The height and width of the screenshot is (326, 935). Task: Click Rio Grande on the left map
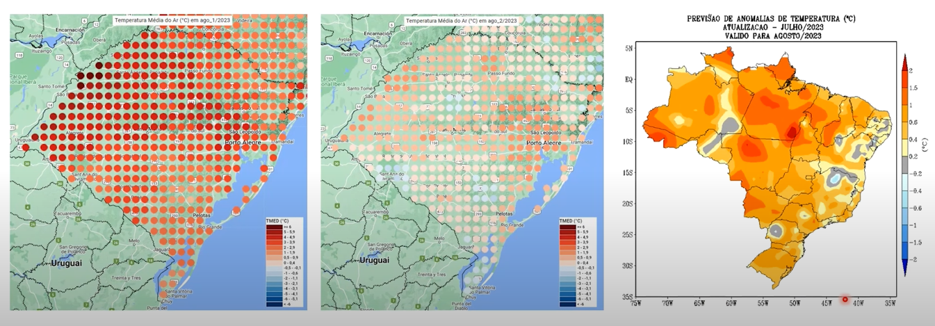(x=211, y=227)
